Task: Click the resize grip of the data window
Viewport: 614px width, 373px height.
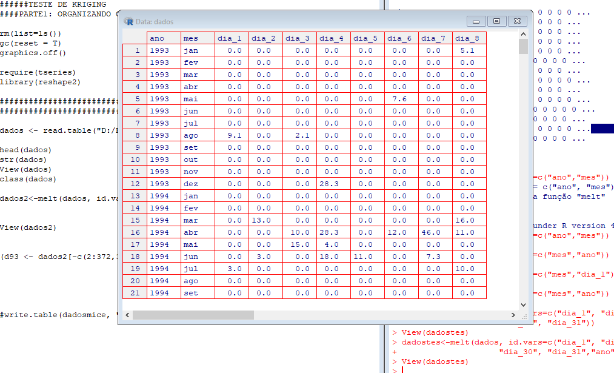Action: click(524, 316)
